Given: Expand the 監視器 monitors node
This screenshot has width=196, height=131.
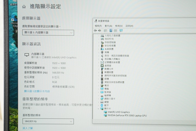Looking at the screenshot, I should pyautogui.click(x=99, y=92).
